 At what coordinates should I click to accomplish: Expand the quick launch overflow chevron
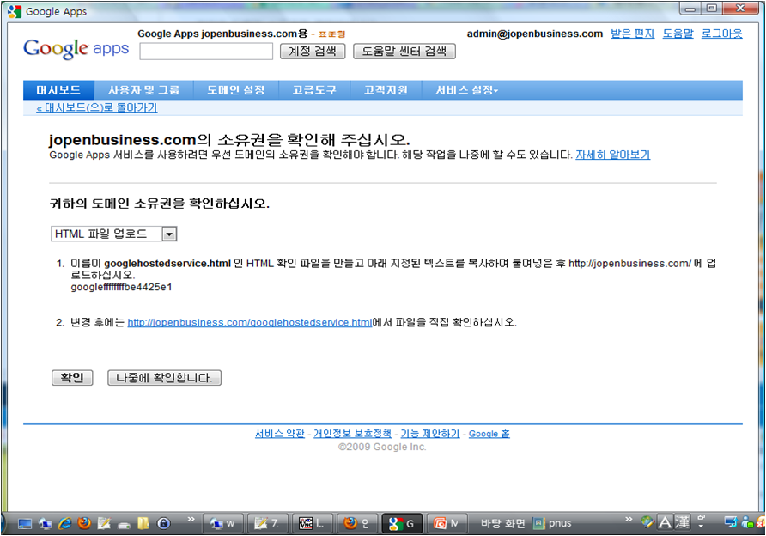[x=191, y=519]
